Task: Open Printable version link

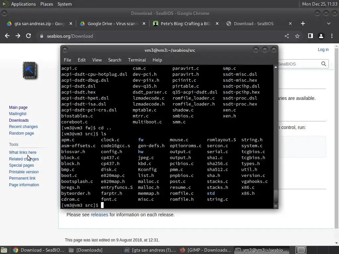Action: [24, 172]
